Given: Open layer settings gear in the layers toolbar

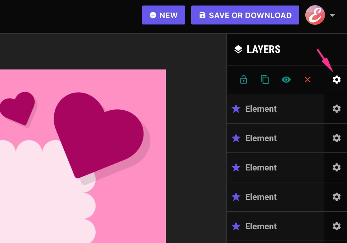Looking at the screenshot, I should (x=337, y=80).
